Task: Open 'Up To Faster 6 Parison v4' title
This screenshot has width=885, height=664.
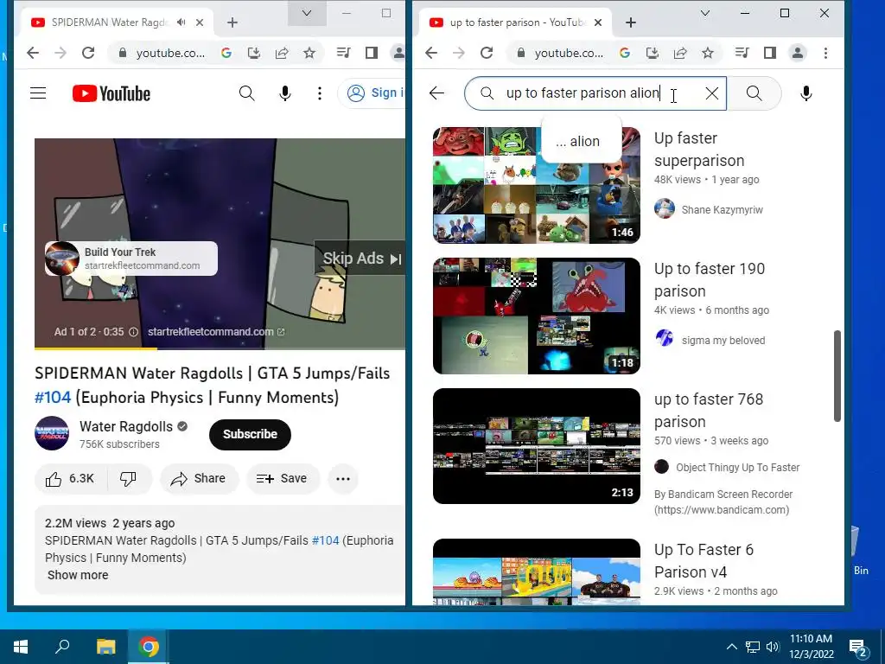Action: click(704, 560)
